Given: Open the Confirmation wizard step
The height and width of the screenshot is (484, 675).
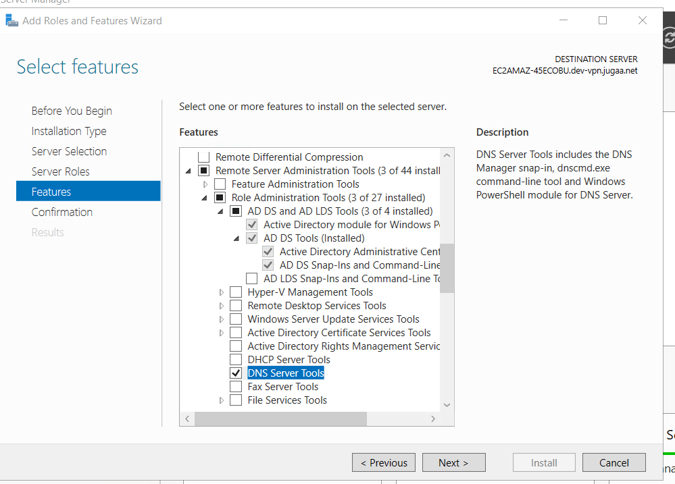Looking at the screenshot, I should pos(61,212).
